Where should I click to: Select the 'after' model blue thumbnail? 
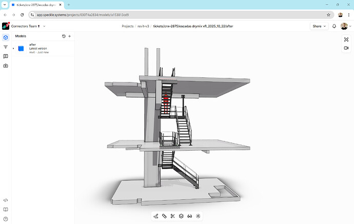pos(21,49)
